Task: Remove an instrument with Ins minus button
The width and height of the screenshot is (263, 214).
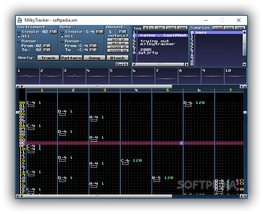Action: click(x=151, y=28)
